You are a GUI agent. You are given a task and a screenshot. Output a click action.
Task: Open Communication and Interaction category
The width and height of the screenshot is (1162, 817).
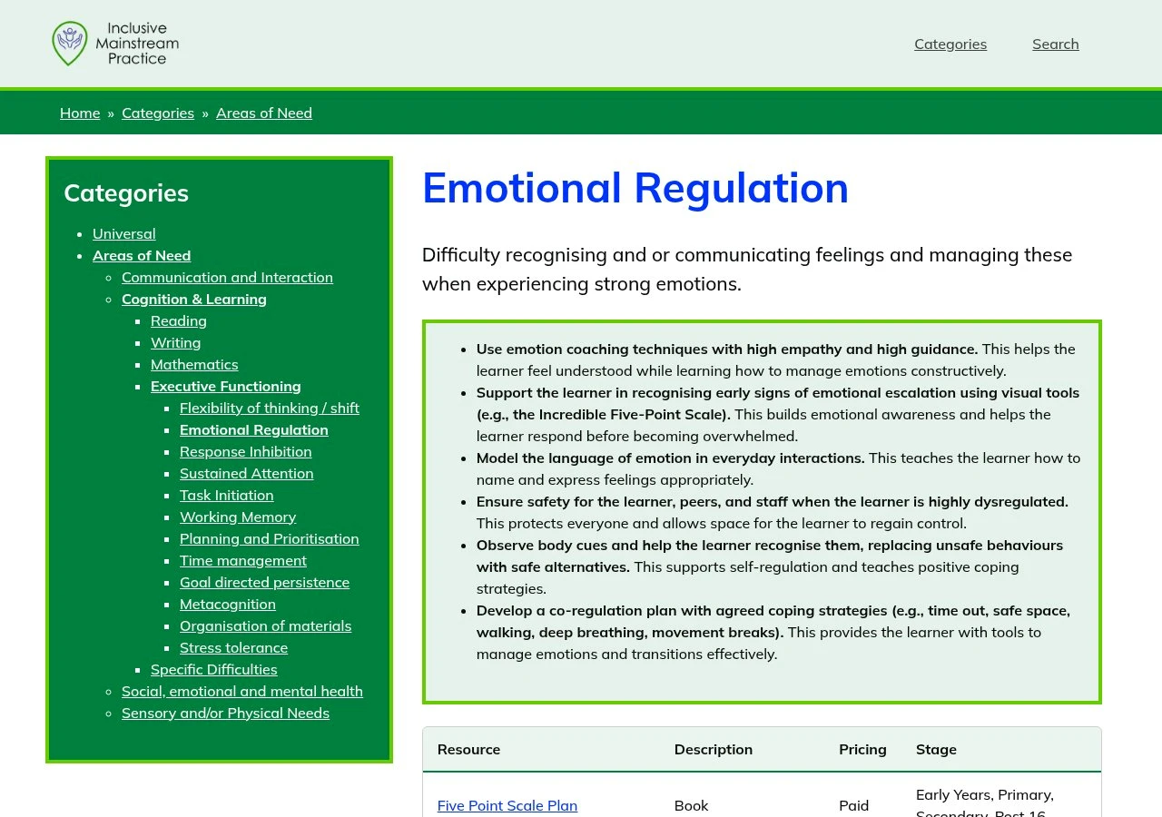[x=227, y=277]
